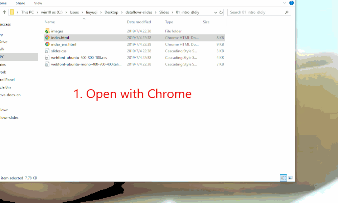Select webfont-ubuntu-mono-400-700-400itali... file name
Screen dimensions: 338x203
[86, 64]
